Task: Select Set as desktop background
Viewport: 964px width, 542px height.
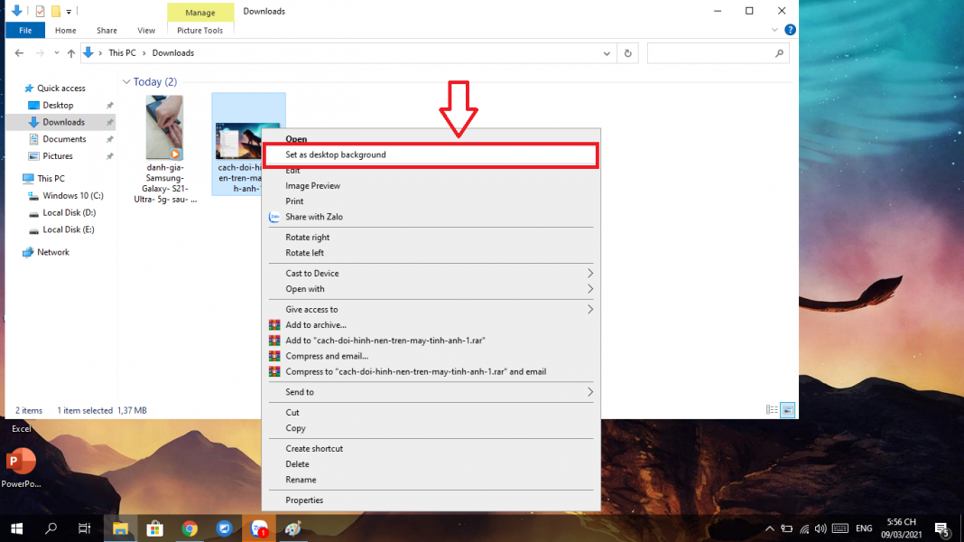Action: 336,154
